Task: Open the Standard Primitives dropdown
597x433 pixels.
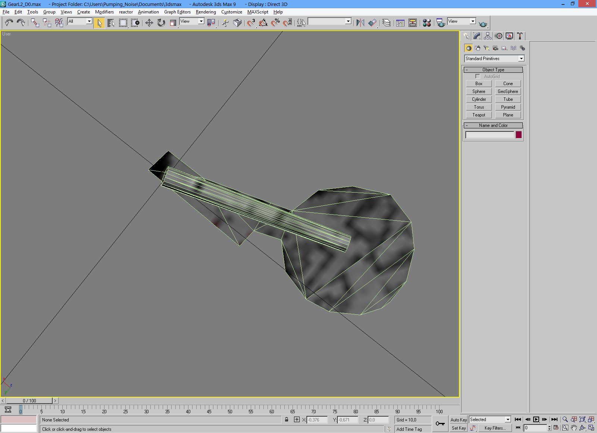Action: click(x=494, y=59)
